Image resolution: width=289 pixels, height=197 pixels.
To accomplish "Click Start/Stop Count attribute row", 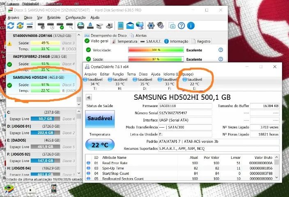I will coord(180,174).
